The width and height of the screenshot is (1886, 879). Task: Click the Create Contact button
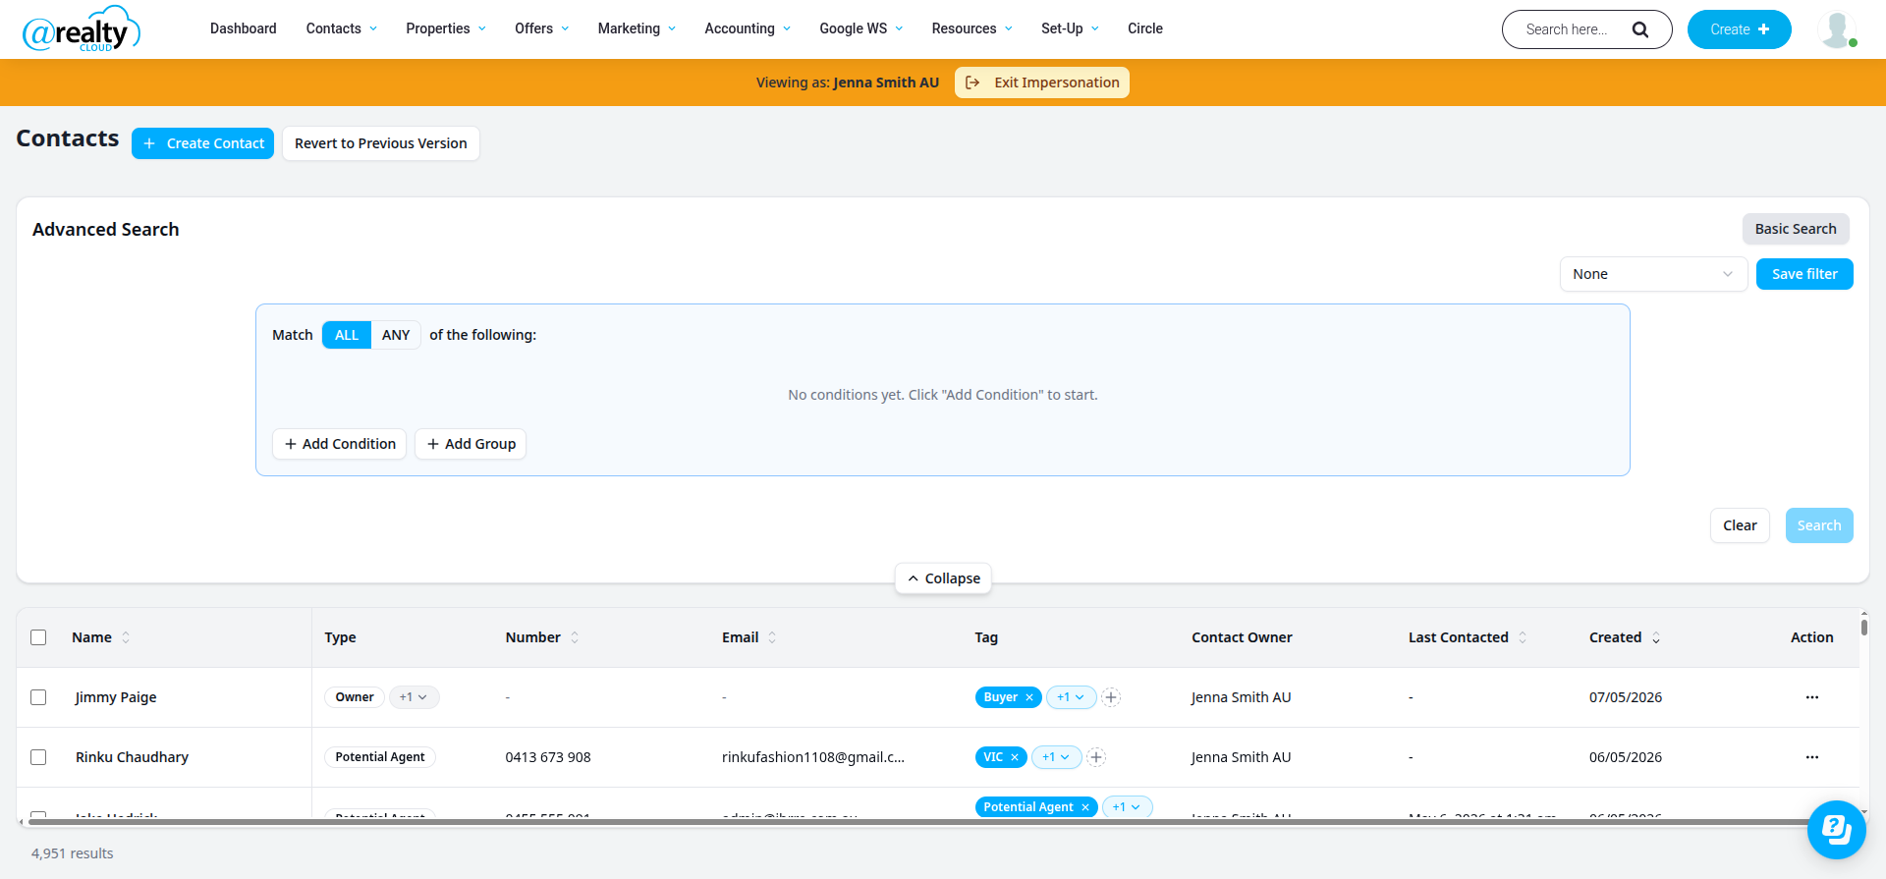tap(203, 143)
